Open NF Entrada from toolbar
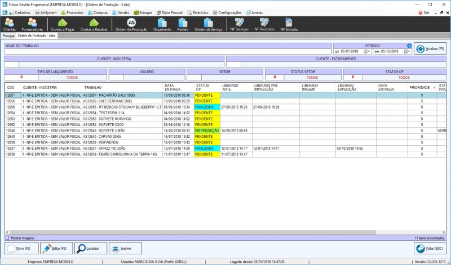This screenshot has height=265, width=451. tap(289, 24)
